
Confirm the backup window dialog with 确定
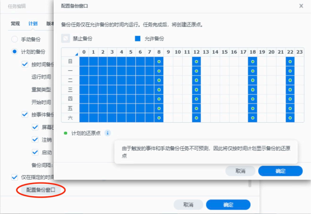coord(280,171)
